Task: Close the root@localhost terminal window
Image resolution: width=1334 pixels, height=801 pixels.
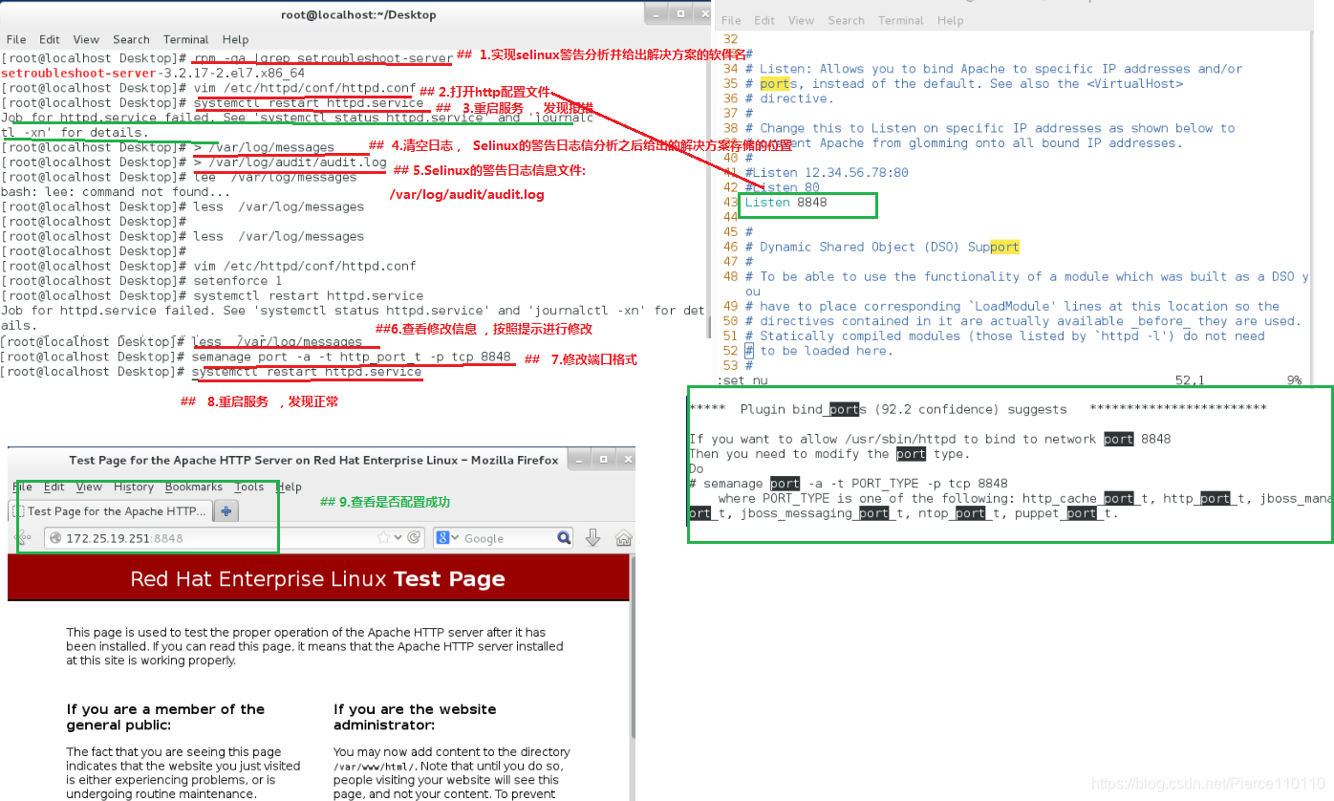Action: pos(702,14)
